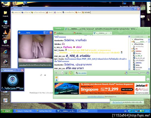Collapse the not viewing users group

pyautogui.click(x=133, y=44)
